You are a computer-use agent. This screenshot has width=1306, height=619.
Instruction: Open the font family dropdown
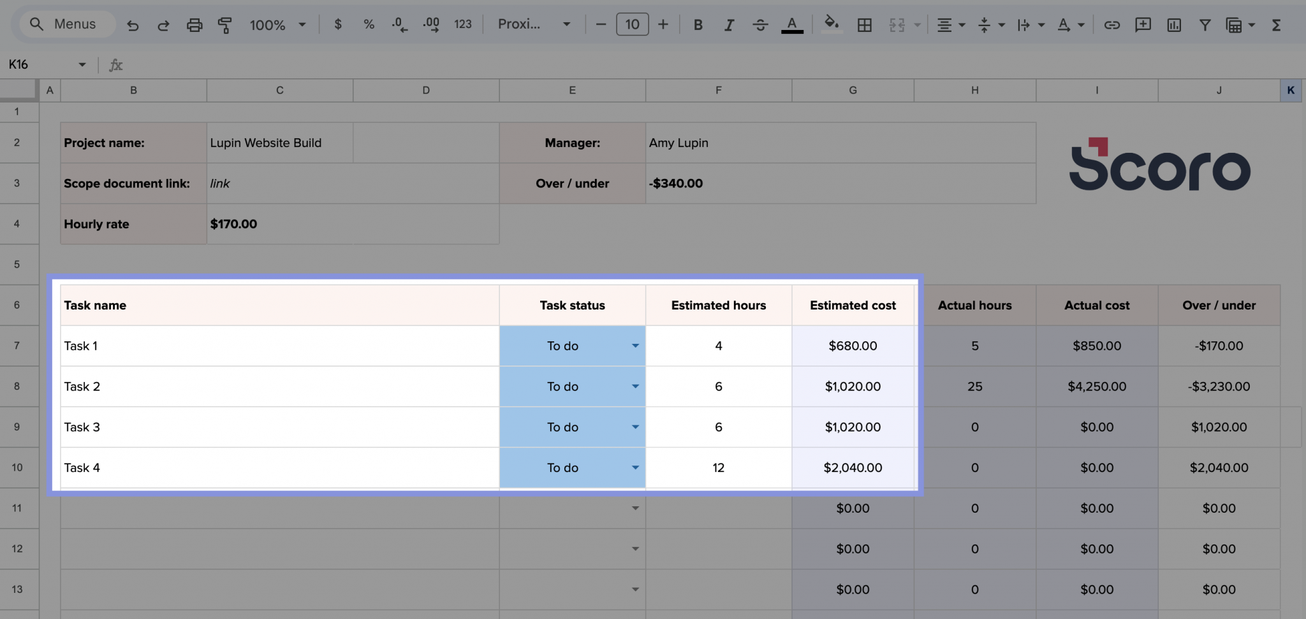pos(534,24)
